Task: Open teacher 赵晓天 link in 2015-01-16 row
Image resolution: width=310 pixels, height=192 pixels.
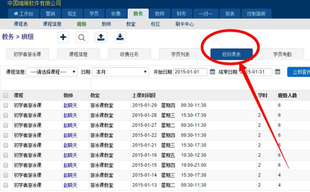Action: (70, 156)
